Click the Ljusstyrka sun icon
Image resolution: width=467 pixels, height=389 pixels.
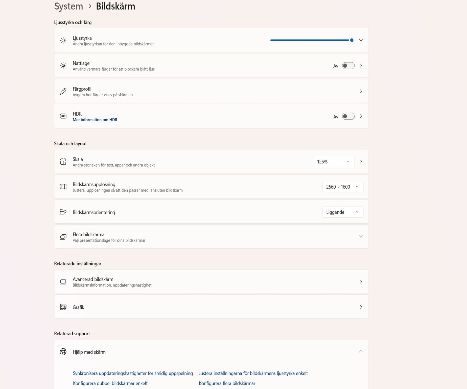click(63, 40)
